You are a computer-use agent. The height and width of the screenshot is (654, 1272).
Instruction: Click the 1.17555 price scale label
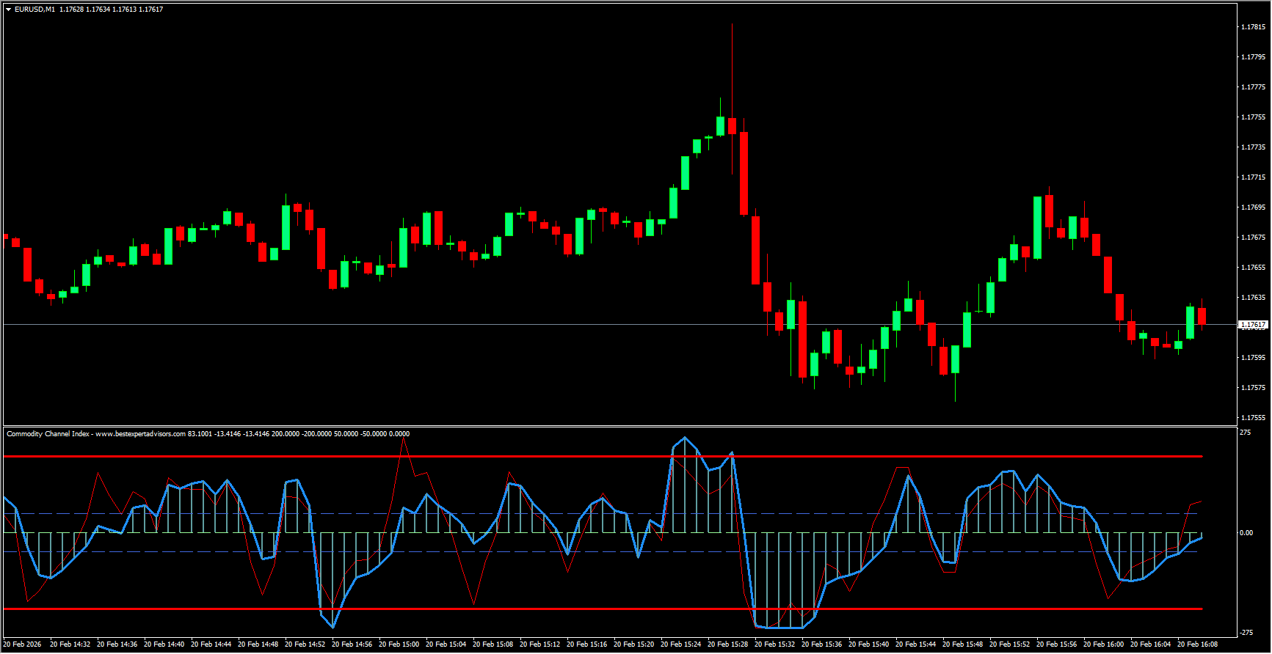coord(1252,418)
